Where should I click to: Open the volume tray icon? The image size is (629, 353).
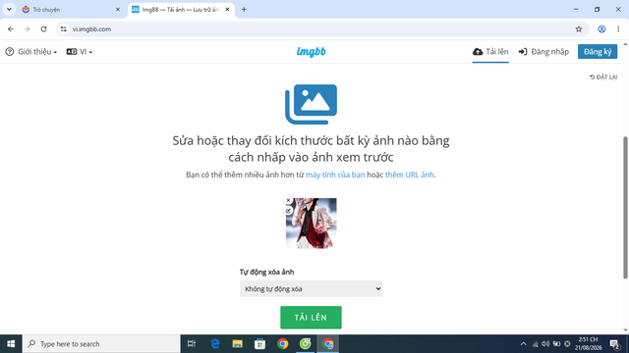point(545,344)
